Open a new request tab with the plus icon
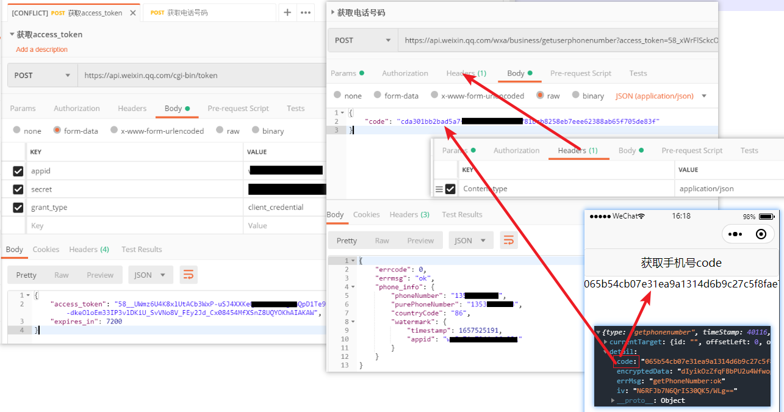This screenshot has width=784, height=412. [x=287, y=12]
